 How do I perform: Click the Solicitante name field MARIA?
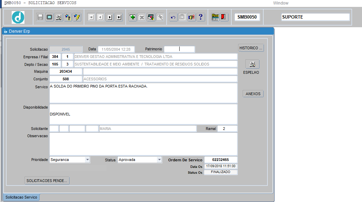pyautogui.click(x=148, y=129)
